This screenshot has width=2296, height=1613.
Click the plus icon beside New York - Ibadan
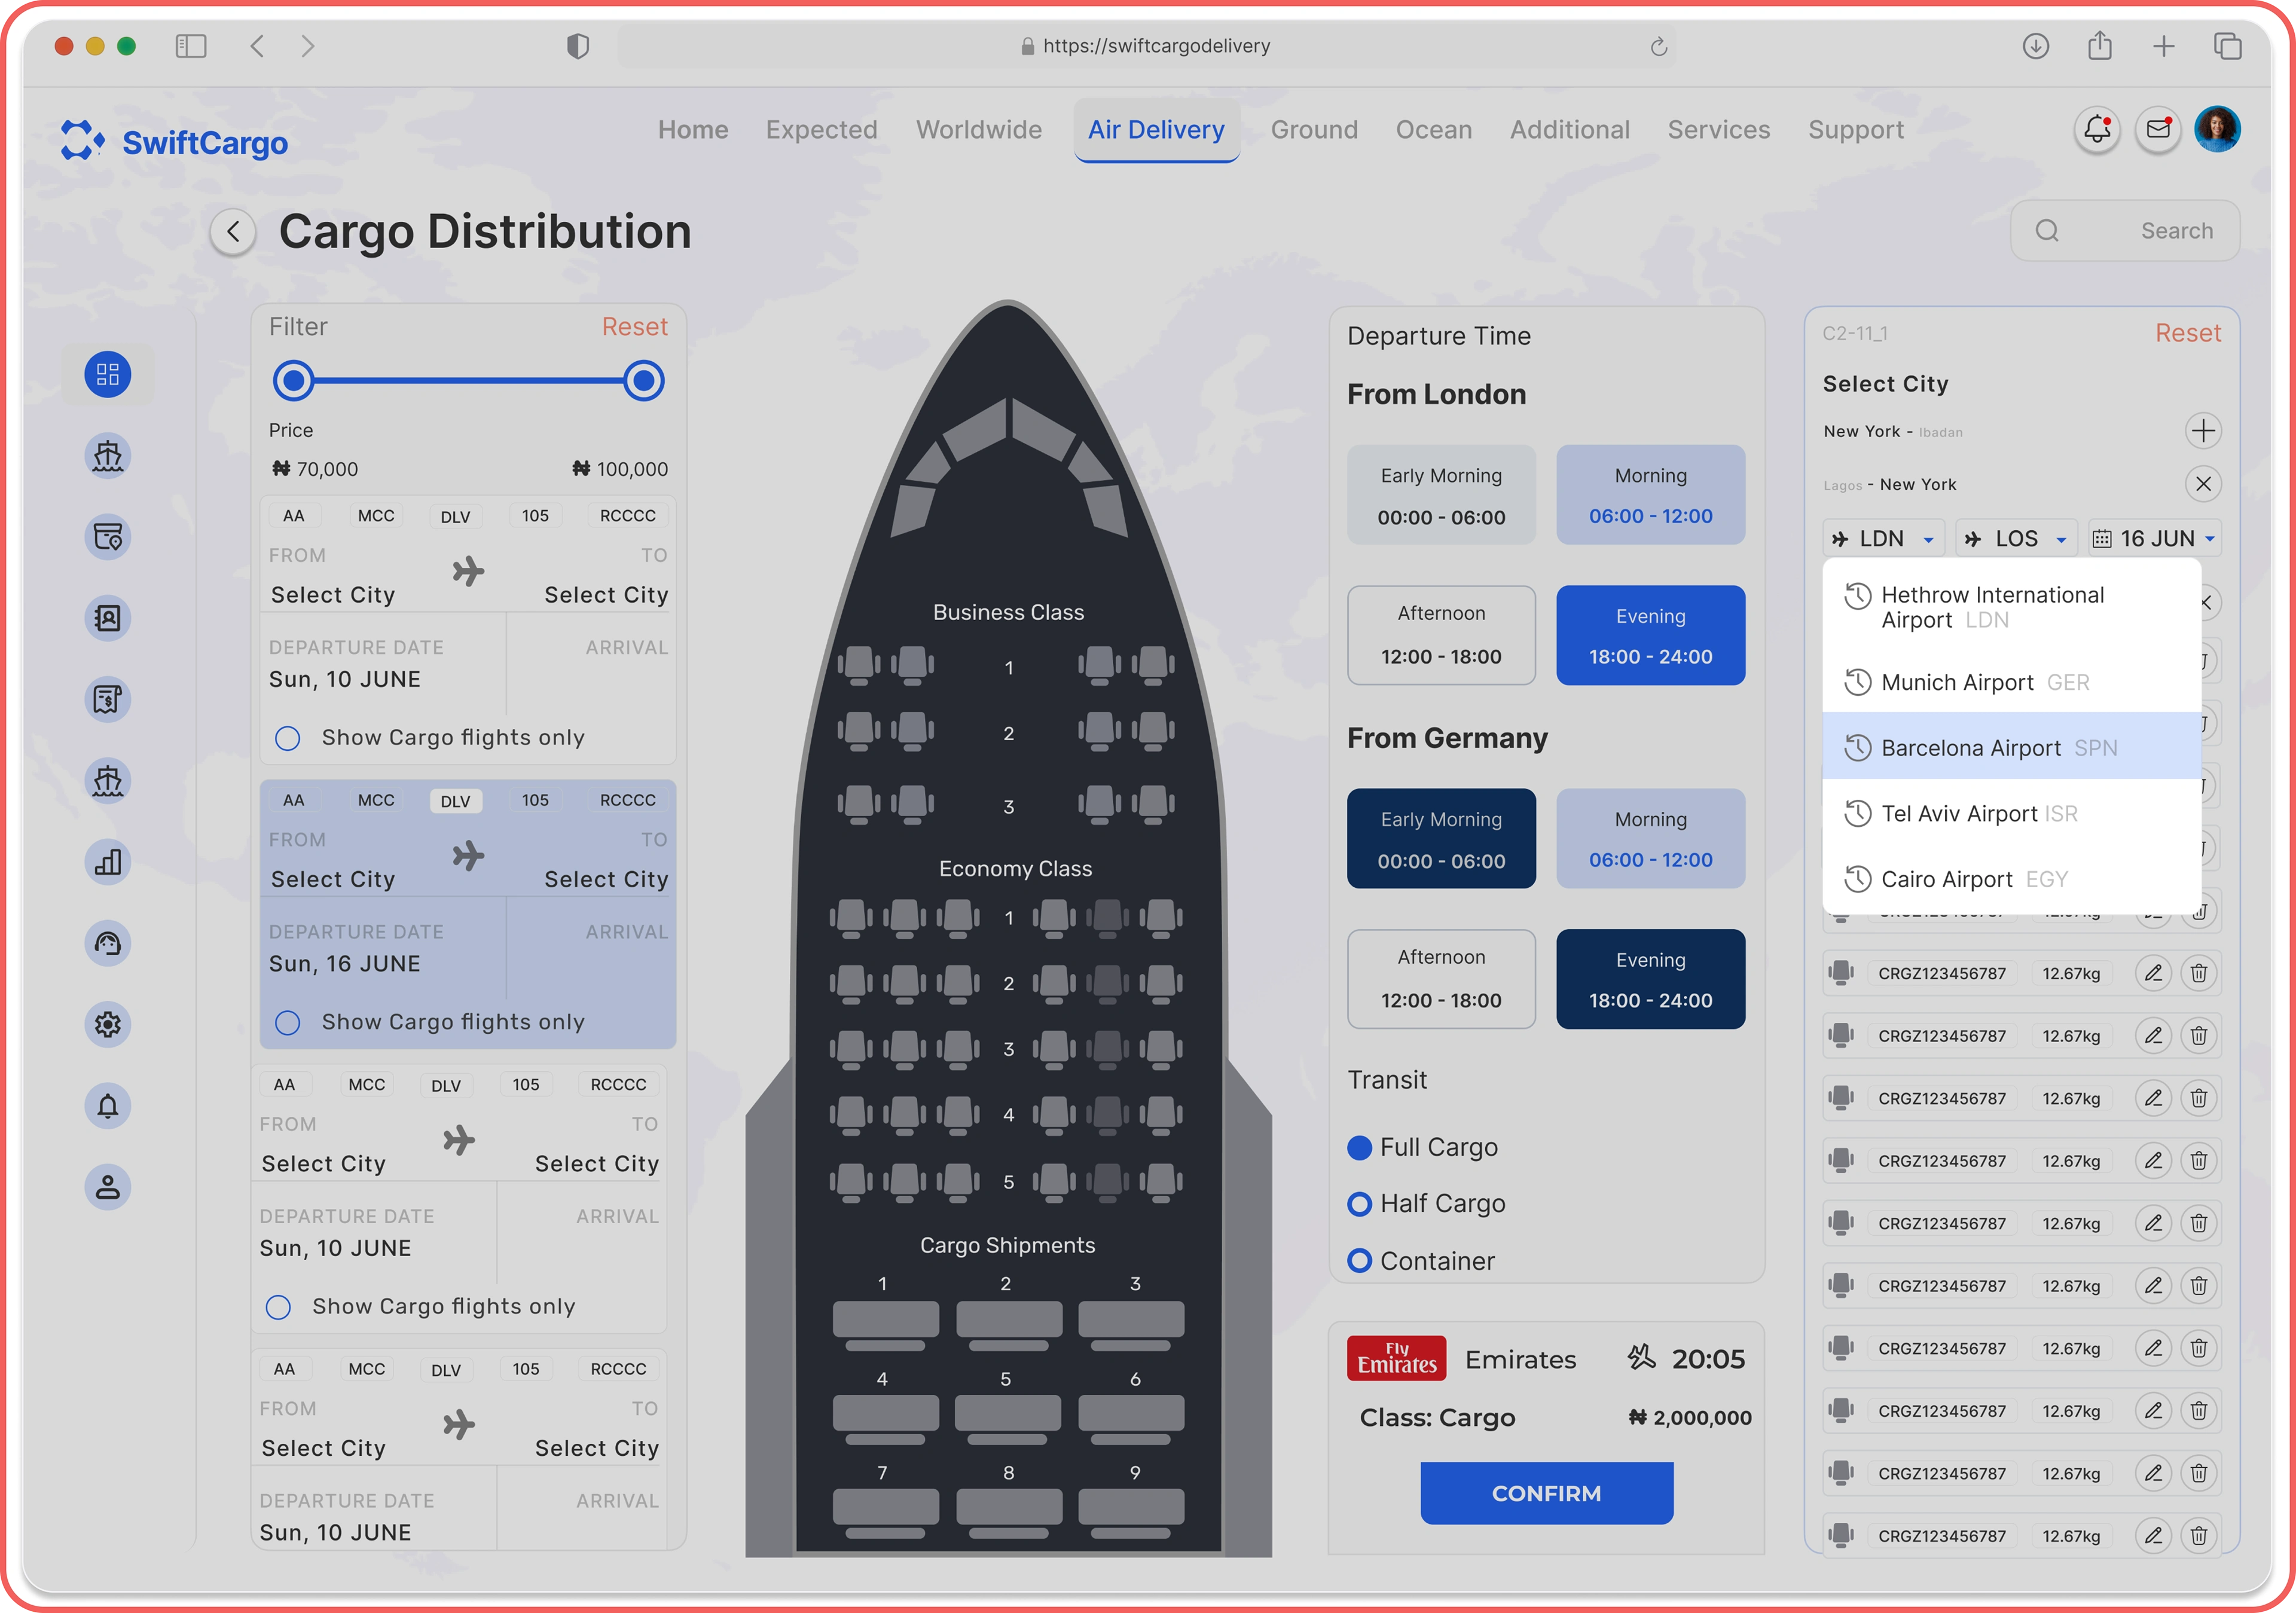click(x=2203, y=431)
